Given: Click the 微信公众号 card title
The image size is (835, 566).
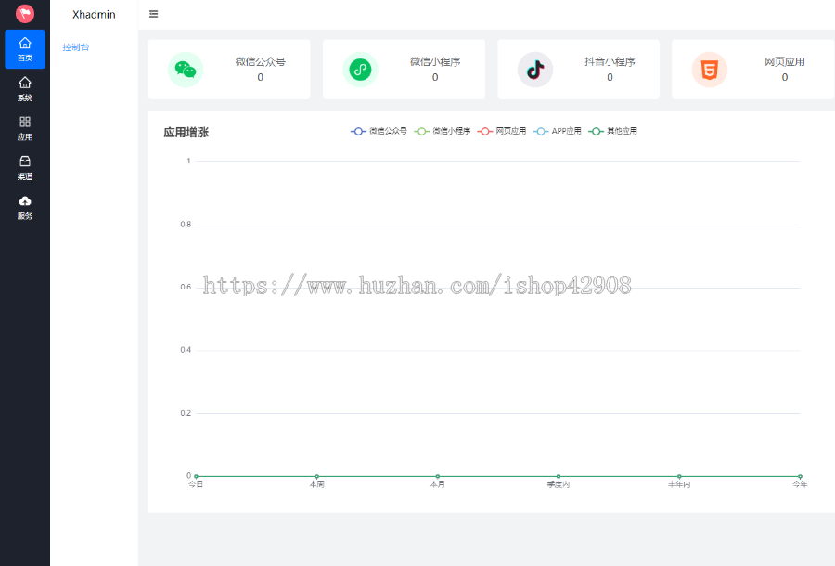Looking at the screenshot, I should pyautogui.click(x=261, y=62).
